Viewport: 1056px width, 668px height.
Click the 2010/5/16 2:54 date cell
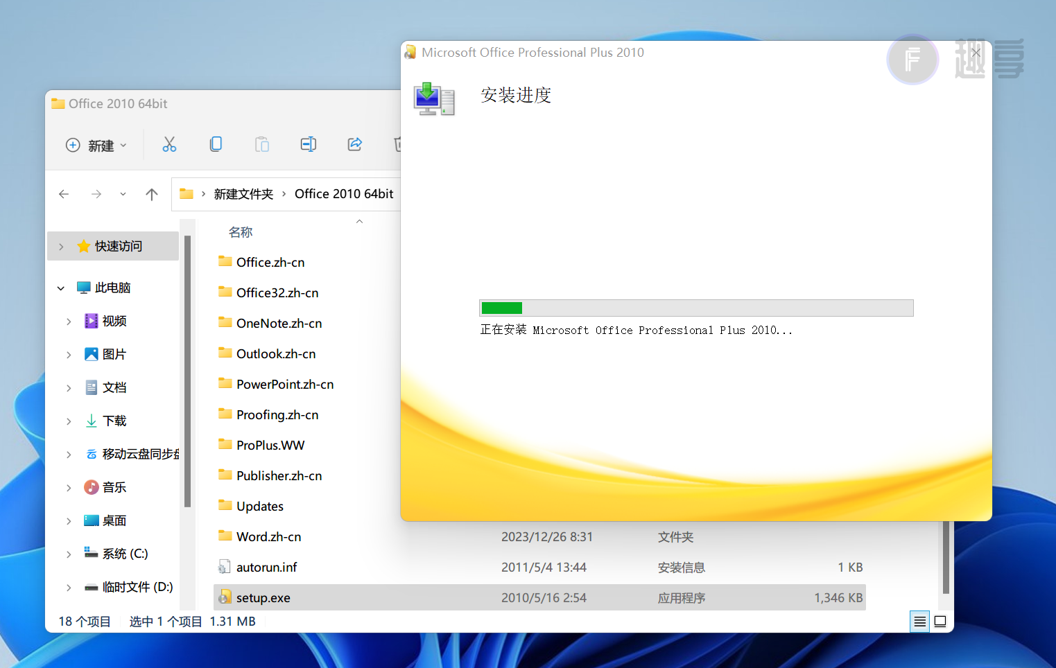544,598
